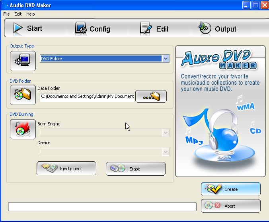Screen dimensions: 269x222
Task: Click the 'Device' label
Action: pyautogui.click(x=44, y=143)
